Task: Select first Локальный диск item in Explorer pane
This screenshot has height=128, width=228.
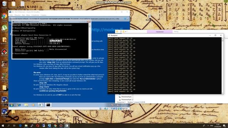Action: [x=125, y=97]
